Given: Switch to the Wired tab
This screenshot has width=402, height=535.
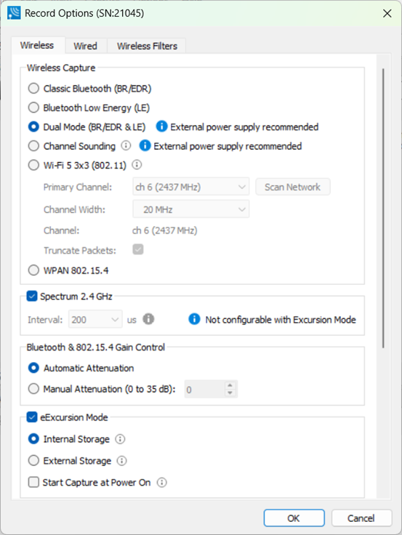Looking at the screenshot, I should click(x=86, y=46).
